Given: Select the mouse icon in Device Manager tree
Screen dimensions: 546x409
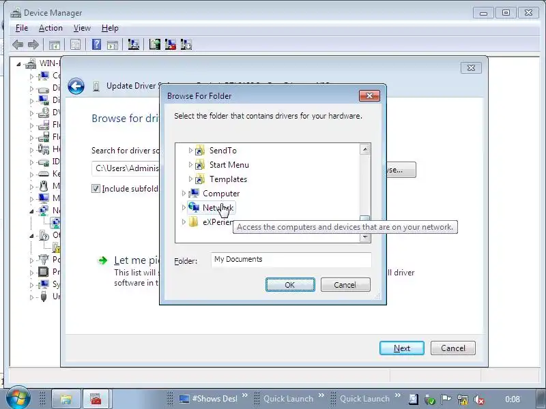Looking at the screenshot, I should pyautogui.click(x=44, y=186).
